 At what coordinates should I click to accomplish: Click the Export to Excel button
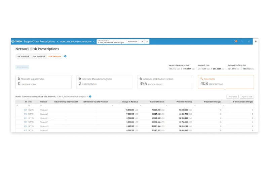247,97
